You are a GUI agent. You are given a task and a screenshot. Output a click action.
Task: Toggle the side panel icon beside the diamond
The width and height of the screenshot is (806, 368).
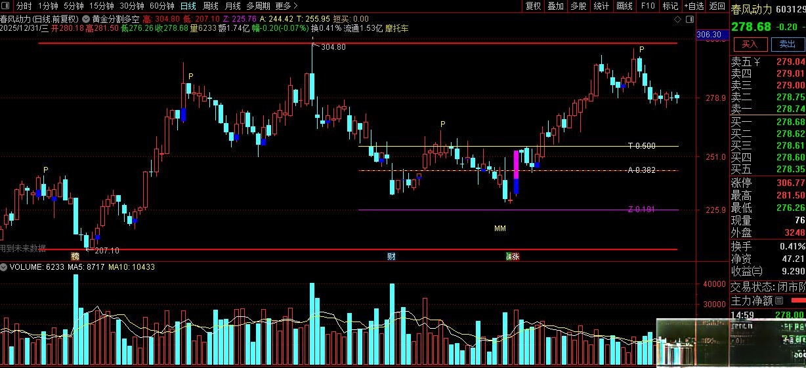[689, 19]
